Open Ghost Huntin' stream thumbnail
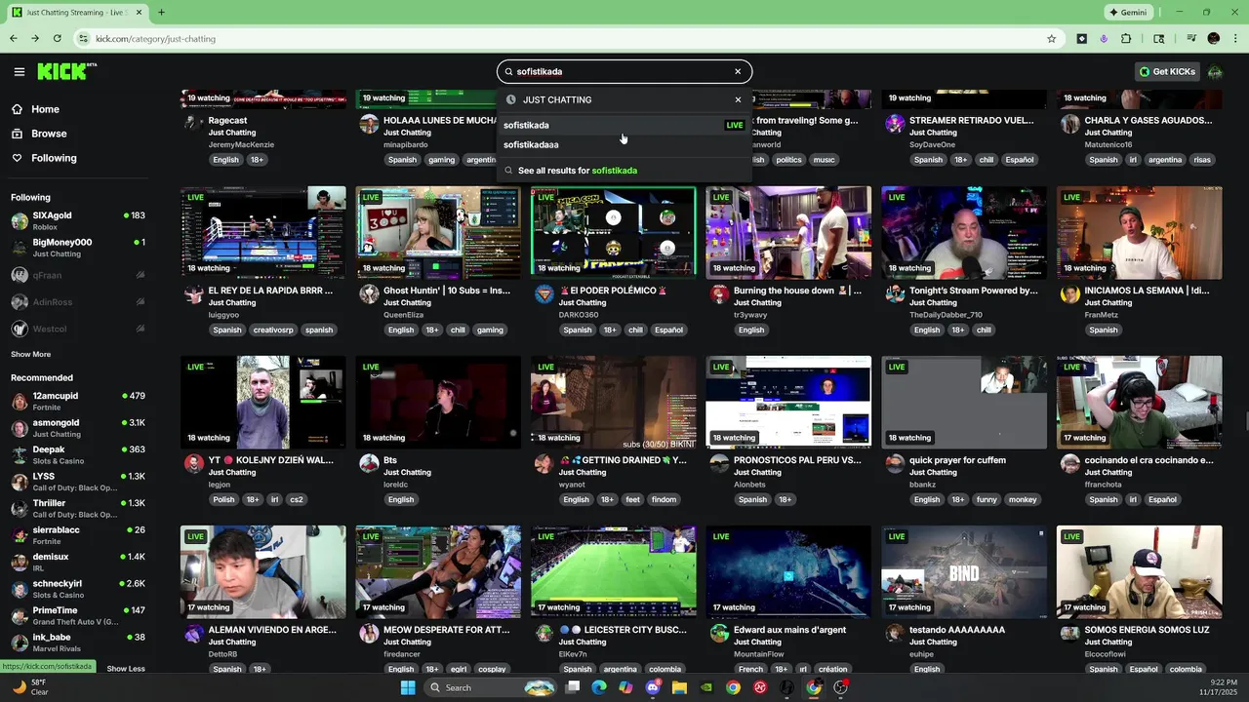Screen dimensions: 1249x702 438,231
